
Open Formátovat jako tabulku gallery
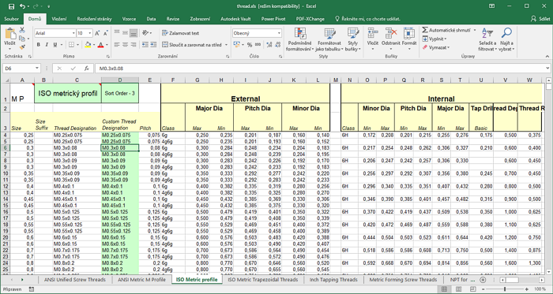(329, 39)
